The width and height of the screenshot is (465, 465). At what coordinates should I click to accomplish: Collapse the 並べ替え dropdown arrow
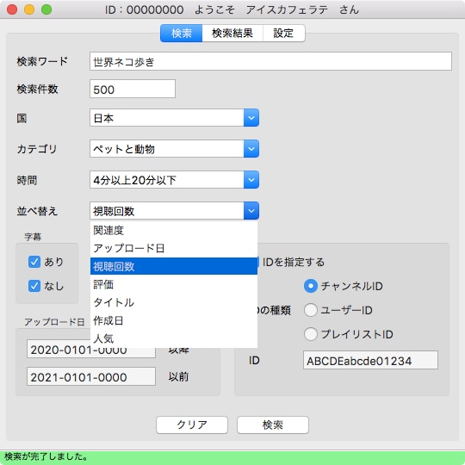pos(251,211)
